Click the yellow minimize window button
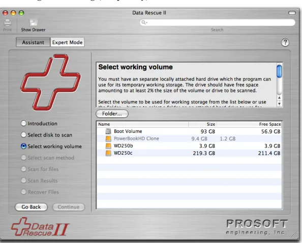 tap(13, 13)
